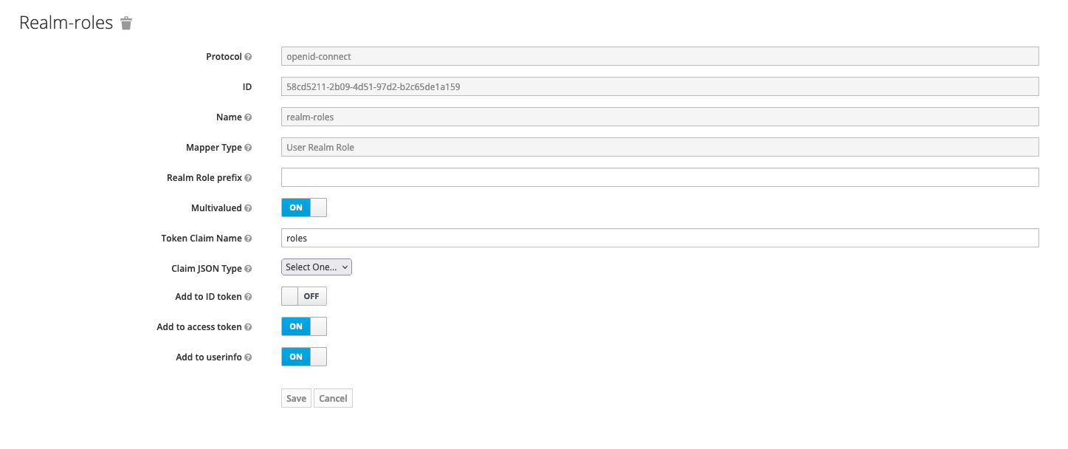Click help icon beside Mapper Type

pyautogui.click(x=248, y=148)
